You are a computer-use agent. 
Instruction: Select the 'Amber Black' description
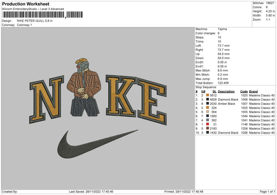227,103
